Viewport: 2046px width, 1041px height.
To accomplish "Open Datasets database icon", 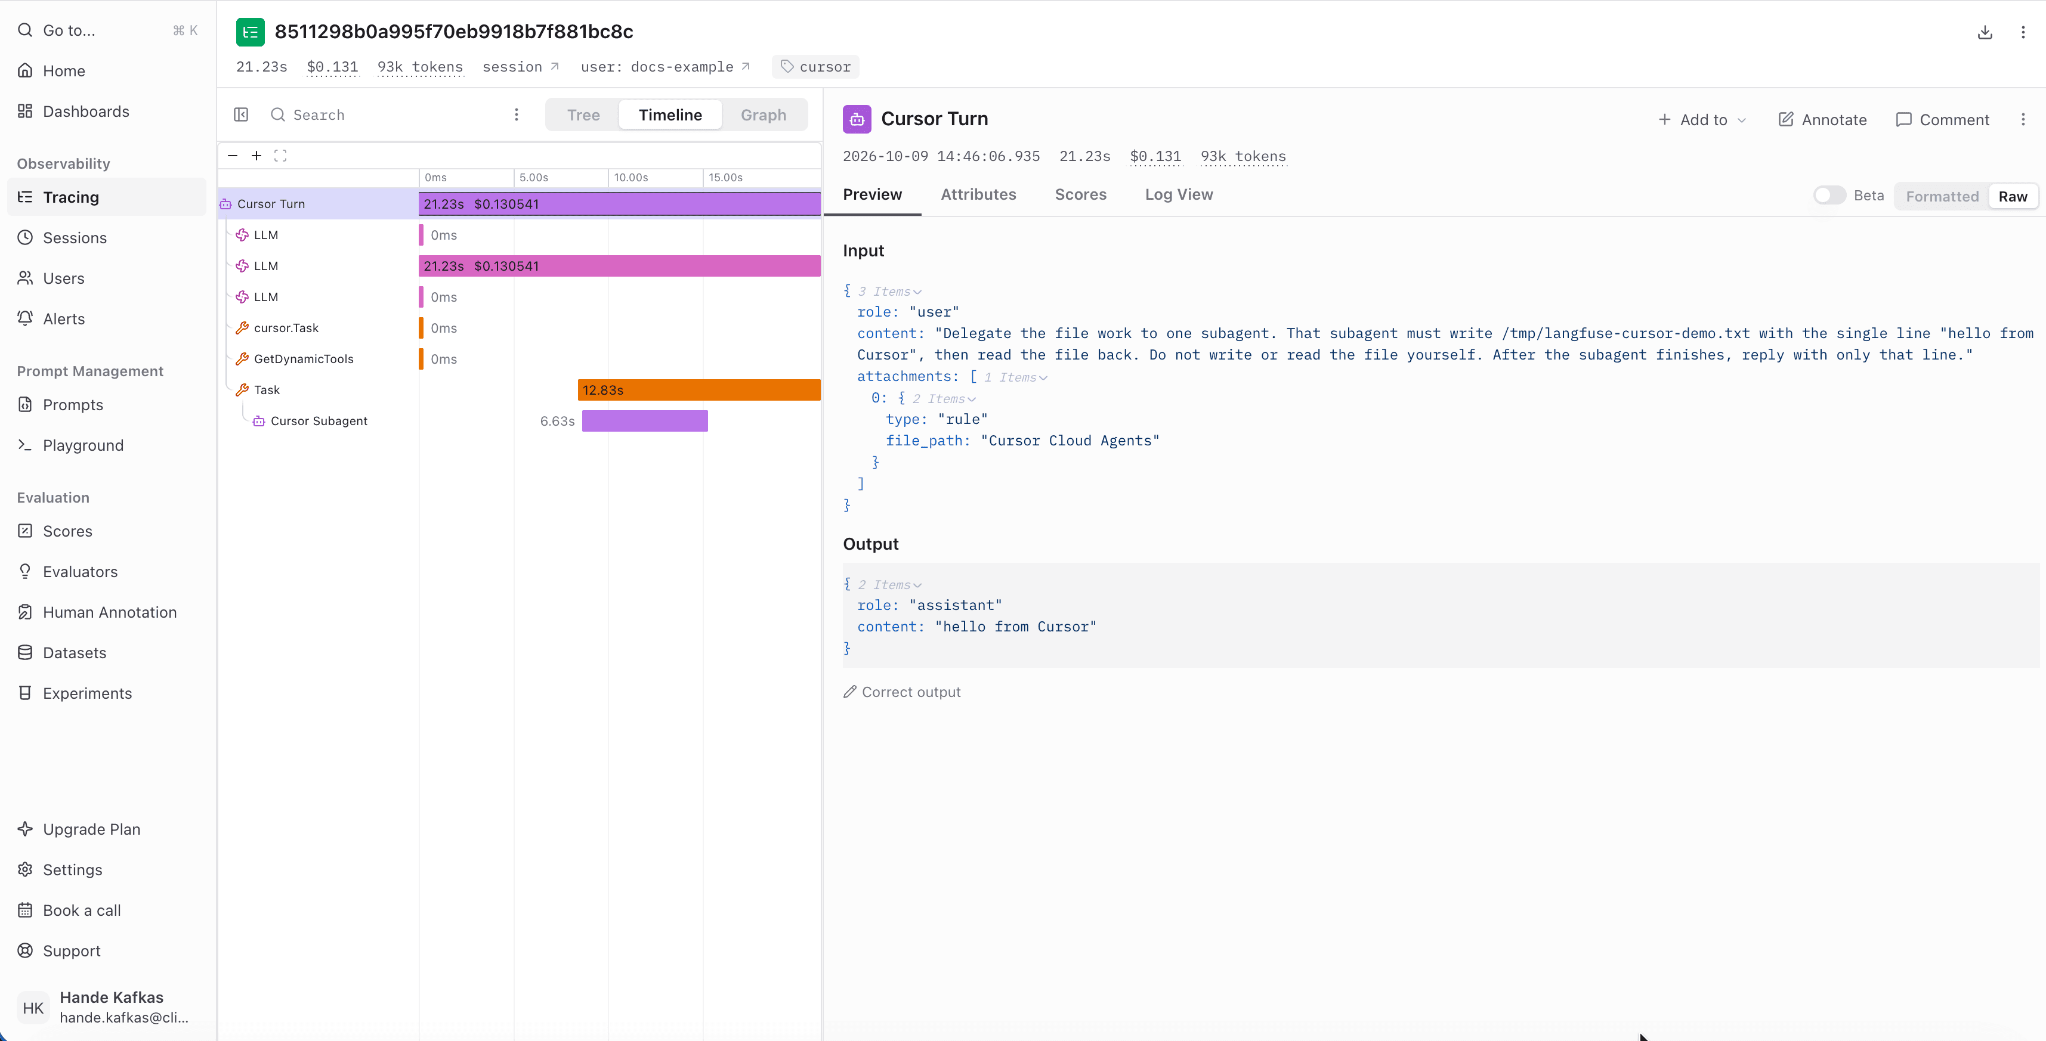I will coord(26,653).
